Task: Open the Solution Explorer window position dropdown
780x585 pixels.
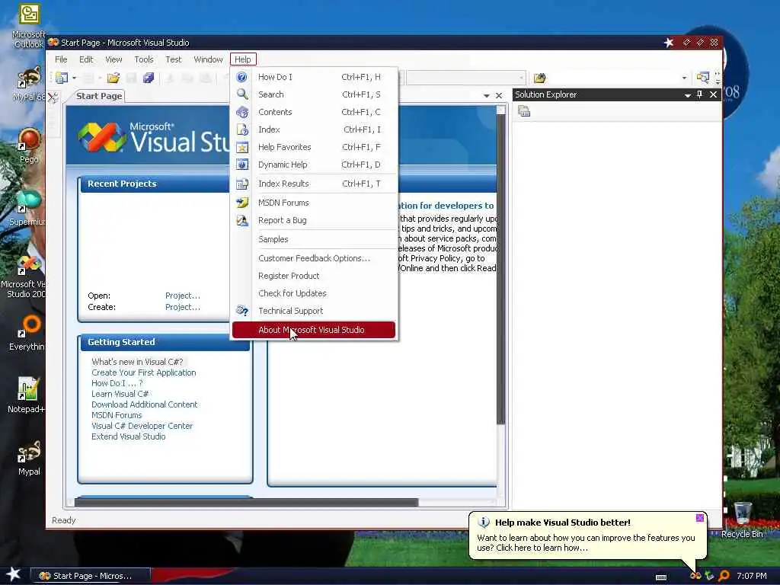Action: 687,95
